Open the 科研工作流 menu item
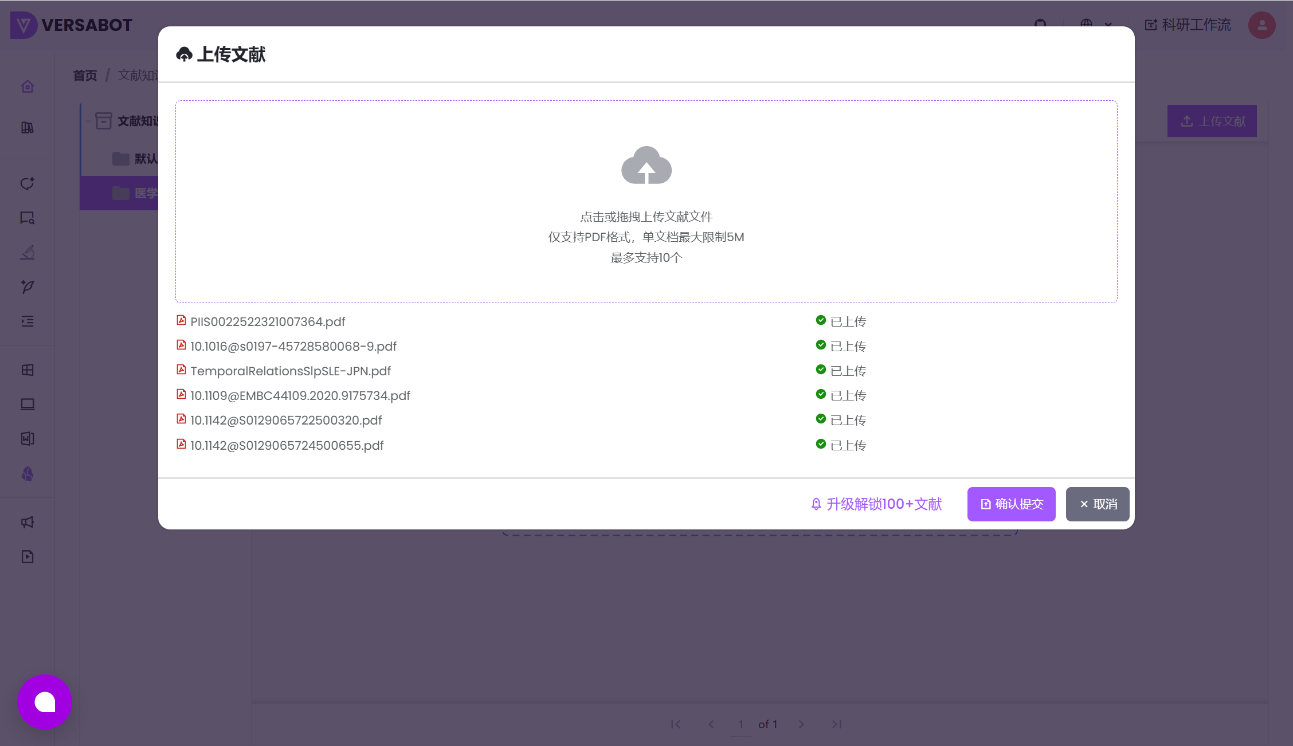This screenshot has width=1293, height=746. point(1188,25)
